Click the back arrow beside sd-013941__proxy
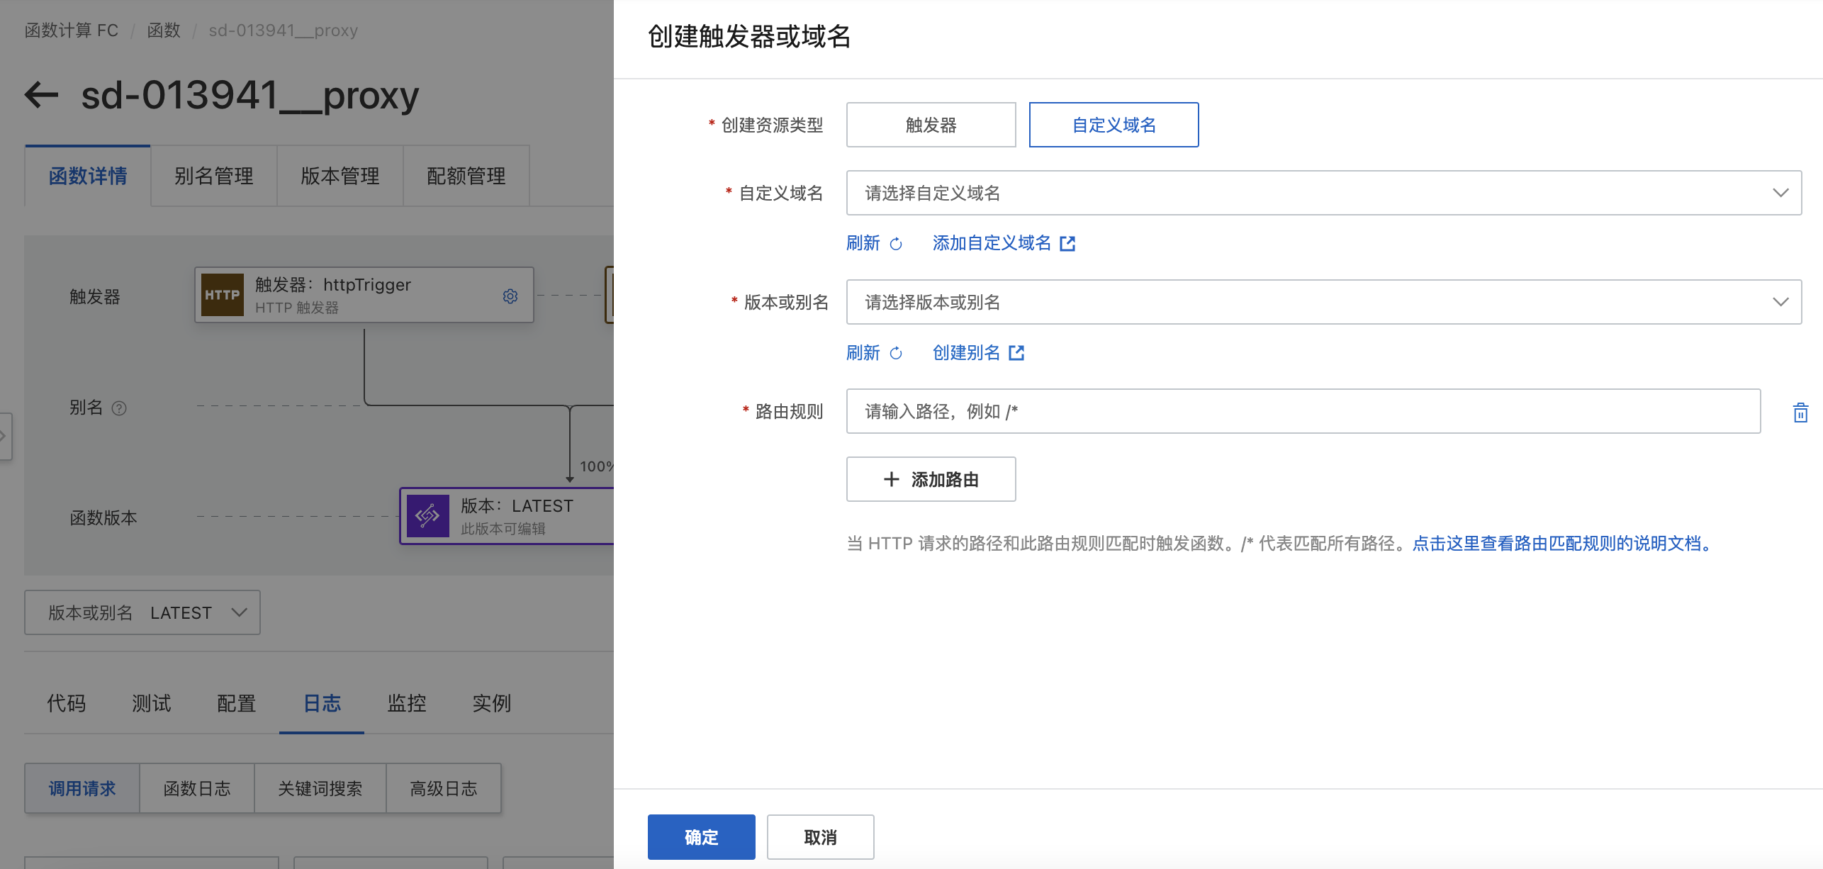 coord(41,95)
